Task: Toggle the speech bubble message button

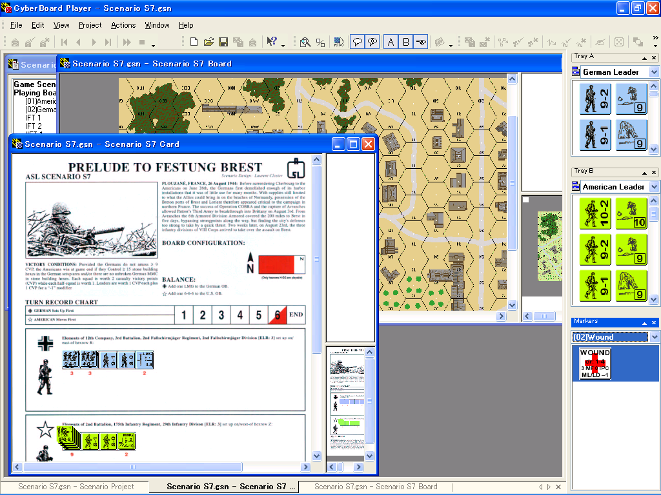Action: click(x=357, y=42)
